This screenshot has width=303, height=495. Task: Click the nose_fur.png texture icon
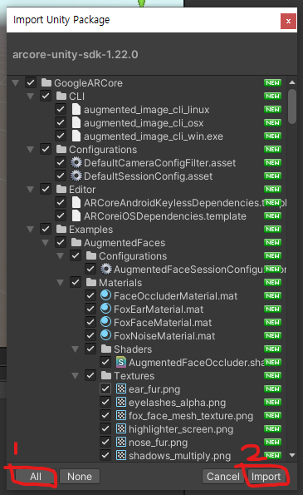[121, 442]
